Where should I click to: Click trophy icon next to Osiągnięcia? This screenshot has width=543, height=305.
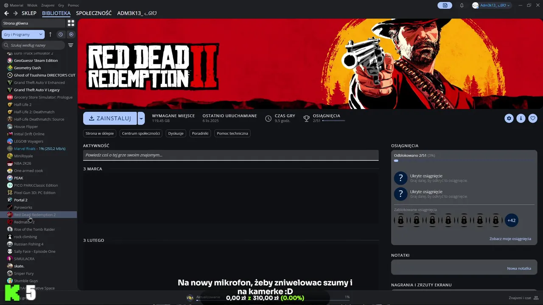tap(306, 119)
